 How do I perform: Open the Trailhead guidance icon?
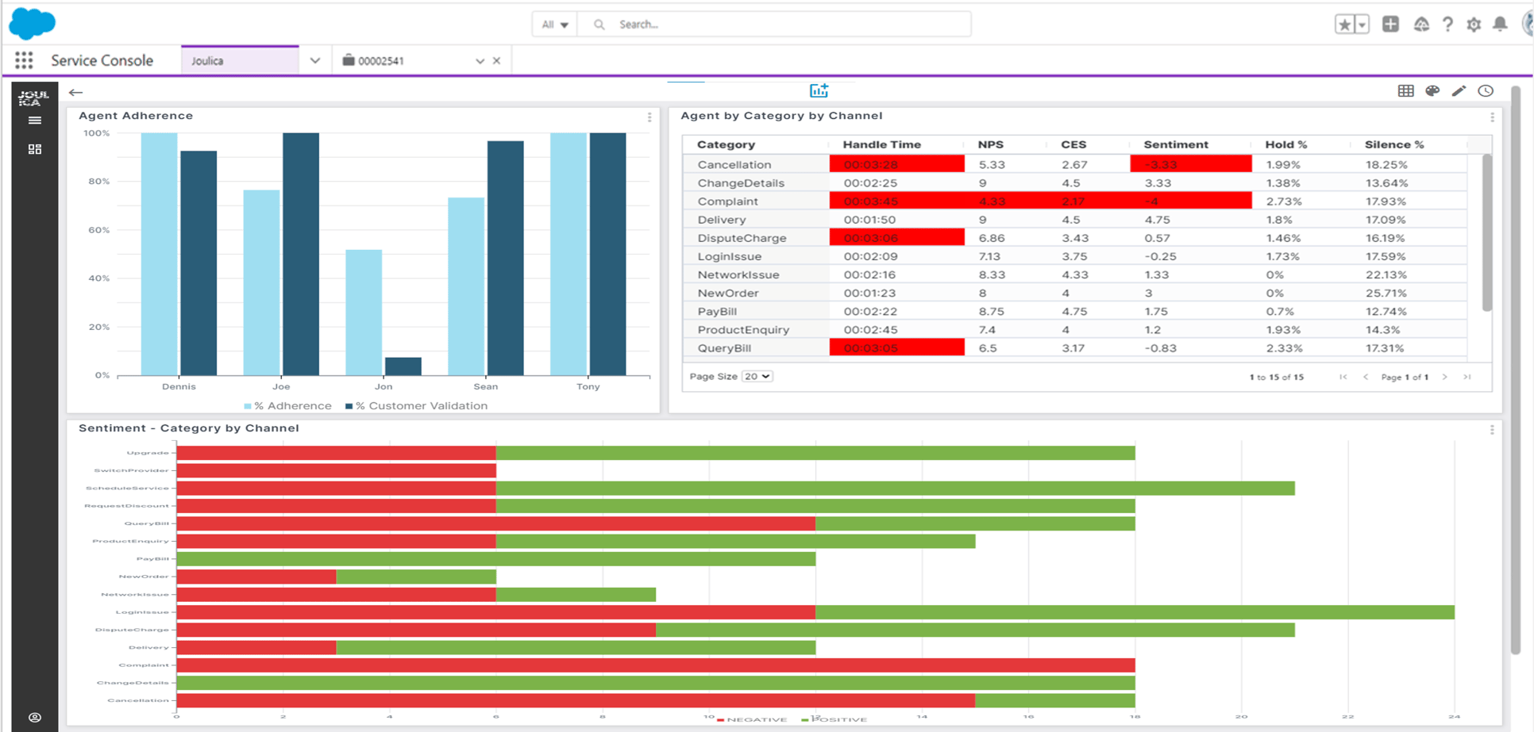[1421, 25]
